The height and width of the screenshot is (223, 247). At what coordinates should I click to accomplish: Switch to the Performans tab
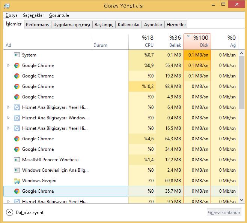(x=37, y=25)
